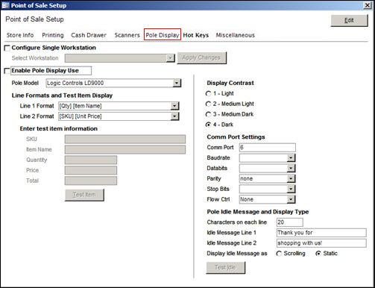Click the Characters on each line field

pyautogui.click(x=290, y=222)
